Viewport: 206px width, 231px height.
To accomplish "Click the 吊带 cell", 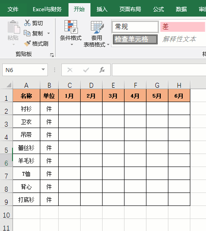I will coord(26,134).
